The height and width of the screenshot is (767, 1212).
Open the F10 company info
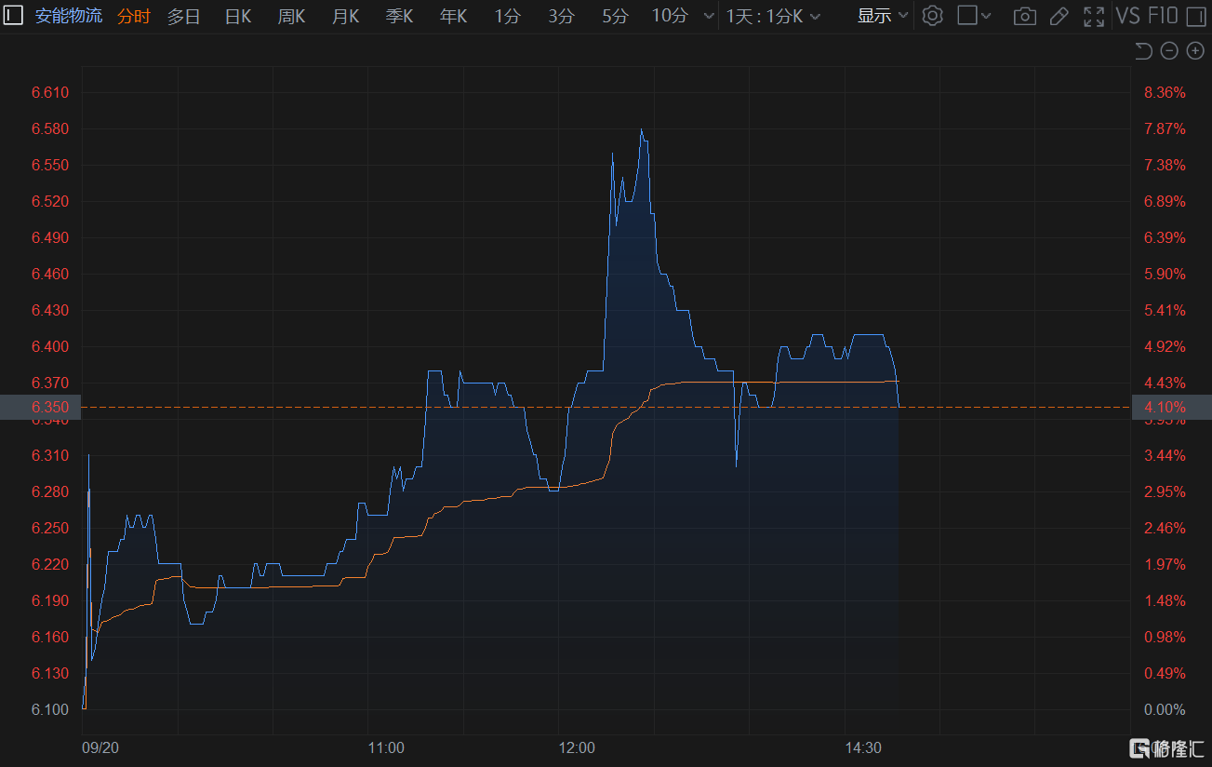click(1164, 16)
